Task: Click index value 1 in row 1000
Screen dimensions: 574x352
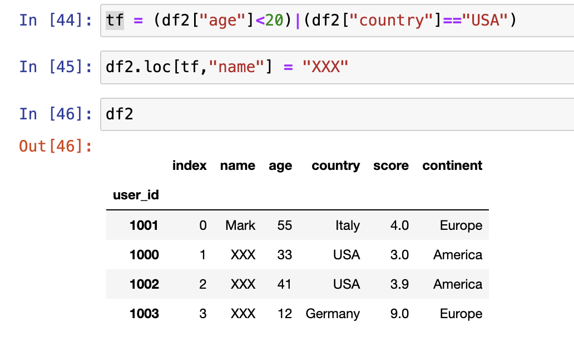Action: 203,255
